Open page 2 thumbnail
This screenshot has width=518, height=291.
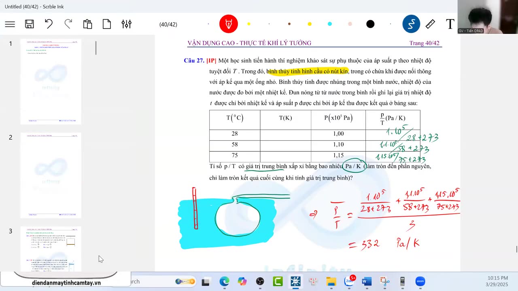point(51,175)
